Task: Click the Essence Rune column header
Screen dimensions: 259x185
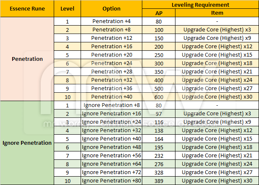Action: (x=27, y=8)
